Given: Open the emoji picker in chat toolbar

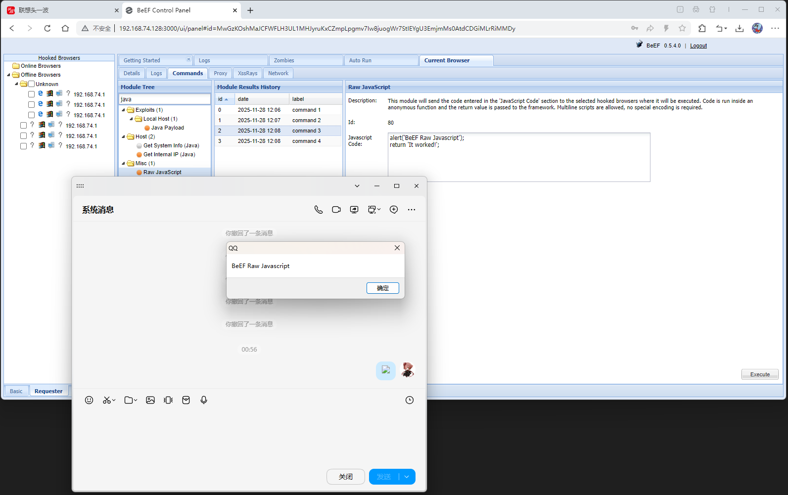Looking at the screenshot, I should click(89, 400).
